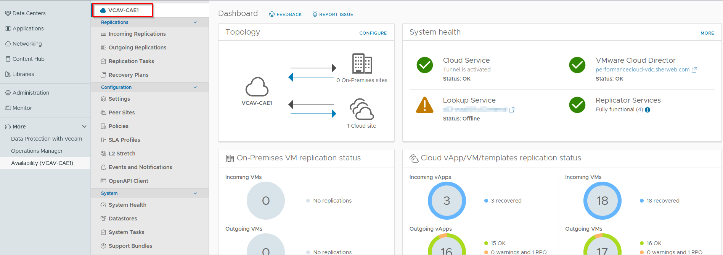Click the Networking cloud icon

(8, 44)
